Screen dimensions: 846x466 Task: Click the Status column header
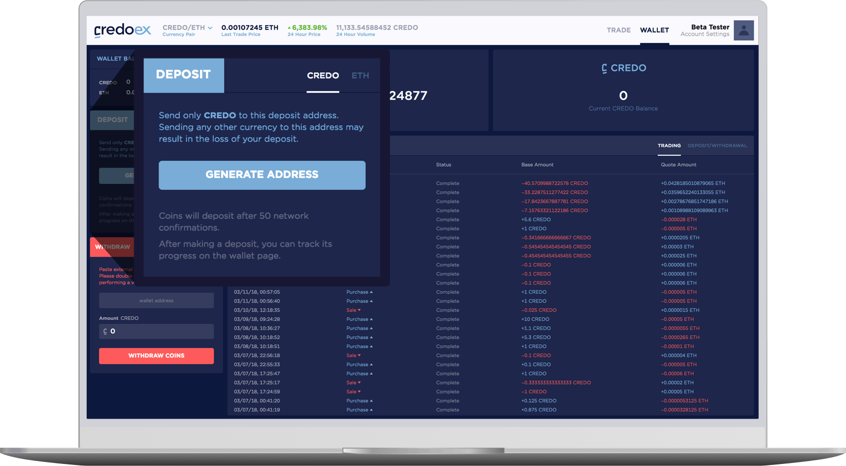tap(444, 165)
